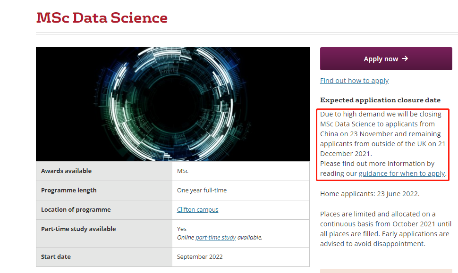
Task: Click the Due to high demand notice
Action: (x=381, y=134)
